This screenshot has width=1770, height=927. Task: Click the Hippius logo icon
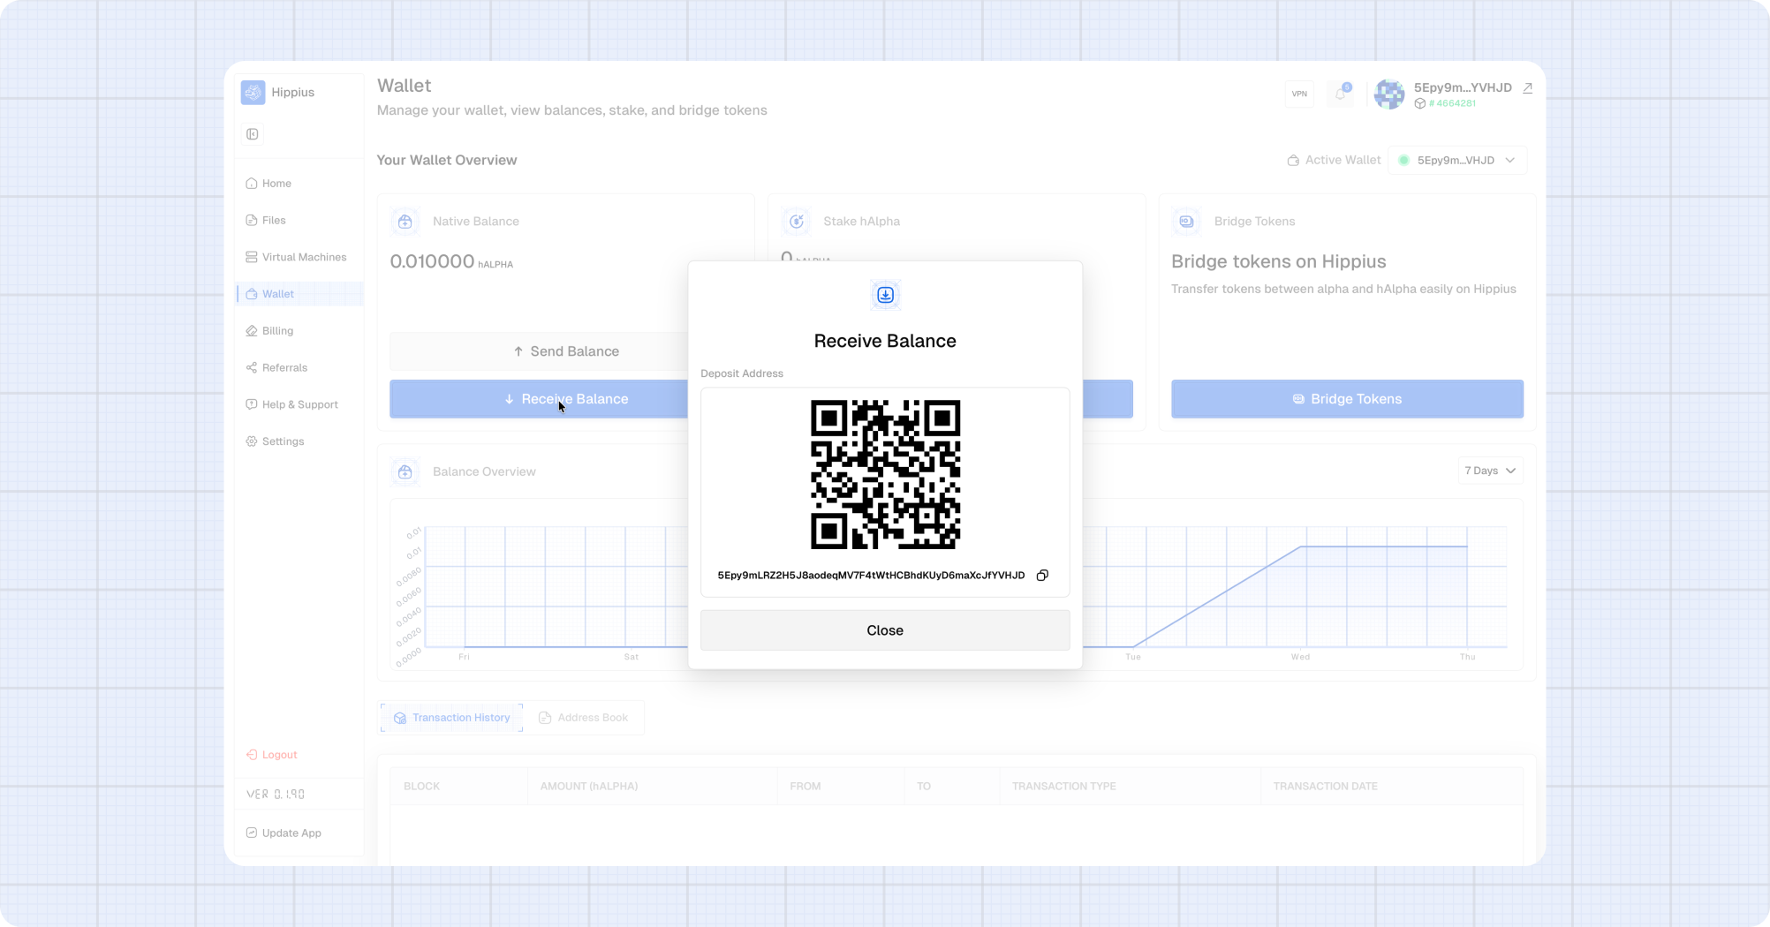253,93
